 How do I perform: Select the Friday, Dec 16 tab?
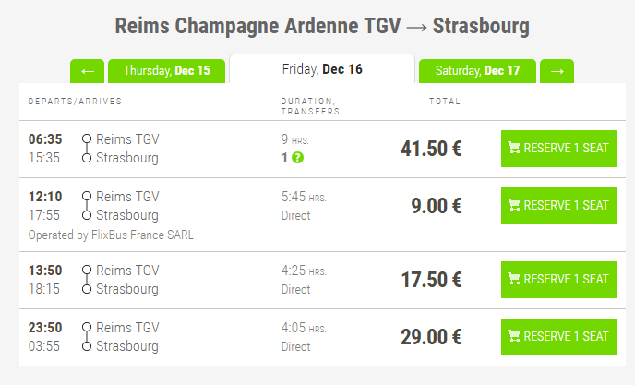[321, 69]
